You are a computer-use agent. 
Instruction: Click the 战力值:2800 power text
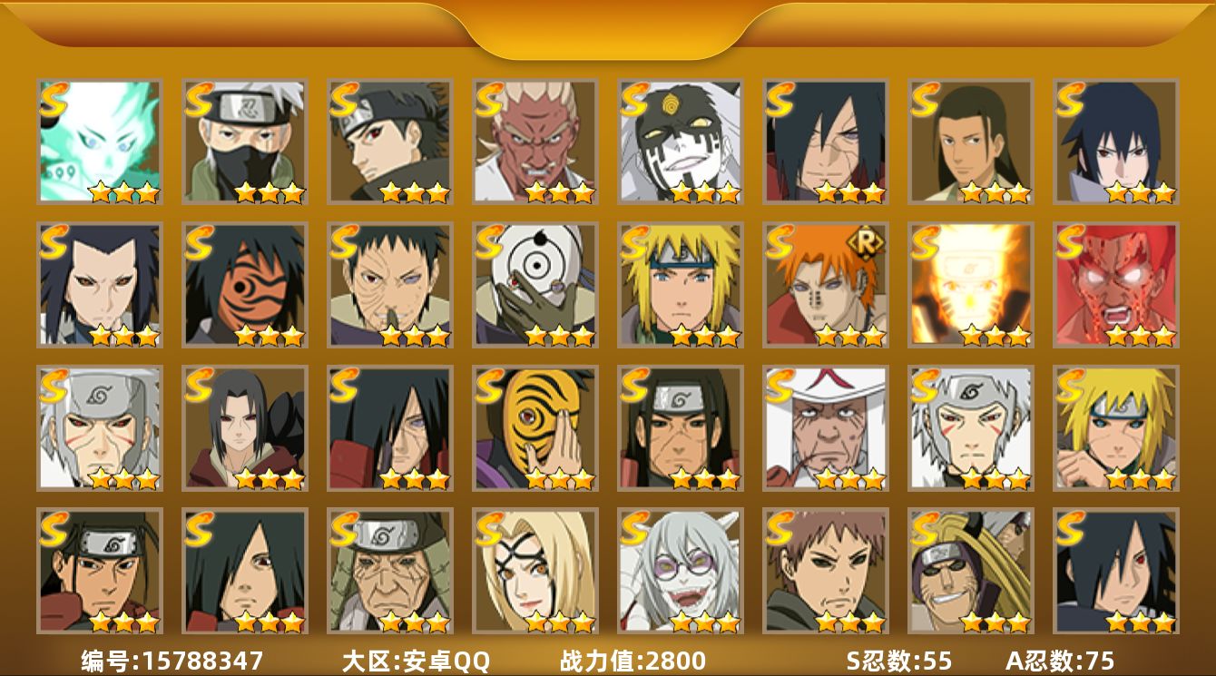coord(633,661)
